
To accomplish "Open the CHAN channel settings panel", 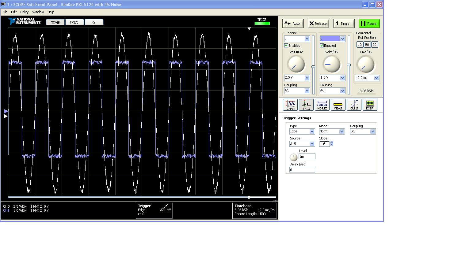I will pyautogui.click(x=290, y=105).
